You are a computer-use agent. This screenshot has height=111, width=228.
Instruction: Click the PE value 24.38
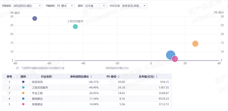[x=121, y=88]
